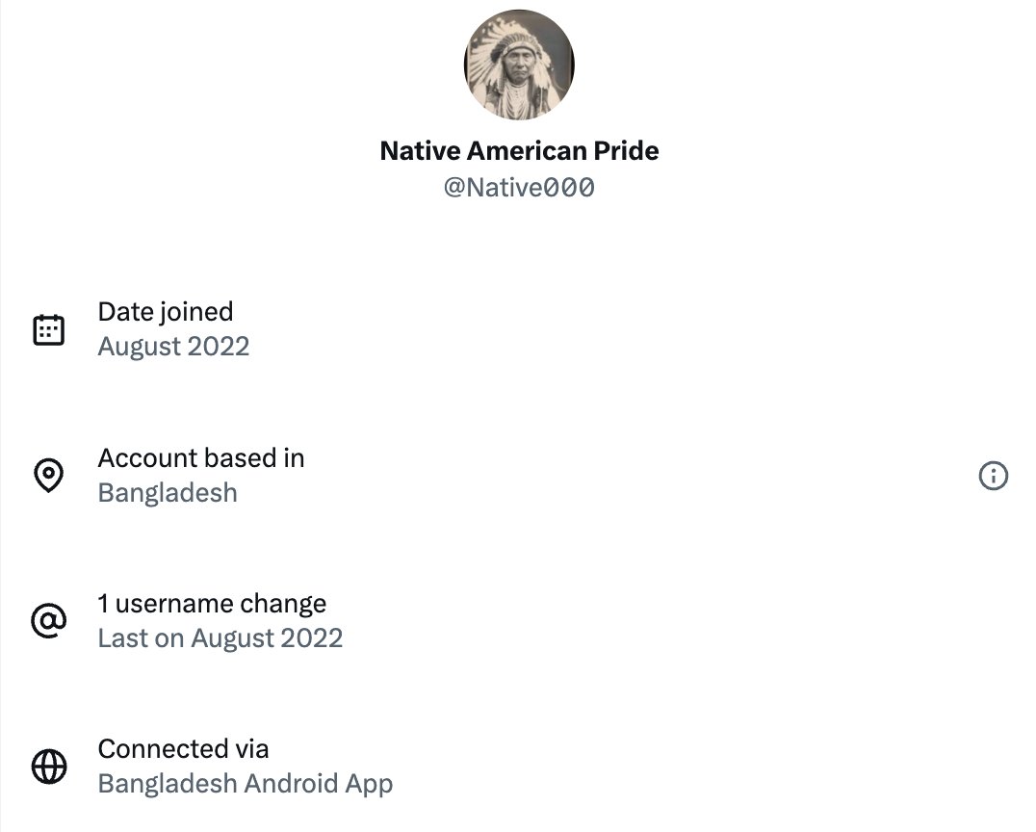
Task: Click the globe icon next to Connected via
Action: click(x=48, y=766)
